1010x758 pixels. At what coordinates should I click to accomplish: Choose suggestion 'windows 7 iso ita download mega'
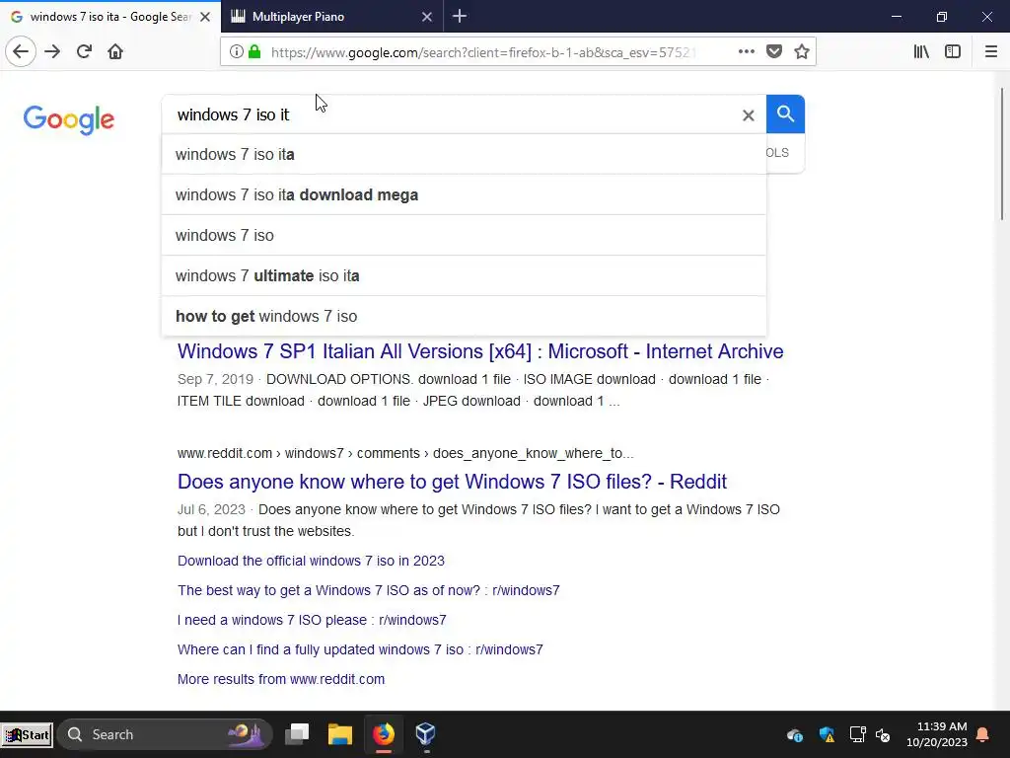tap(464, 194)
